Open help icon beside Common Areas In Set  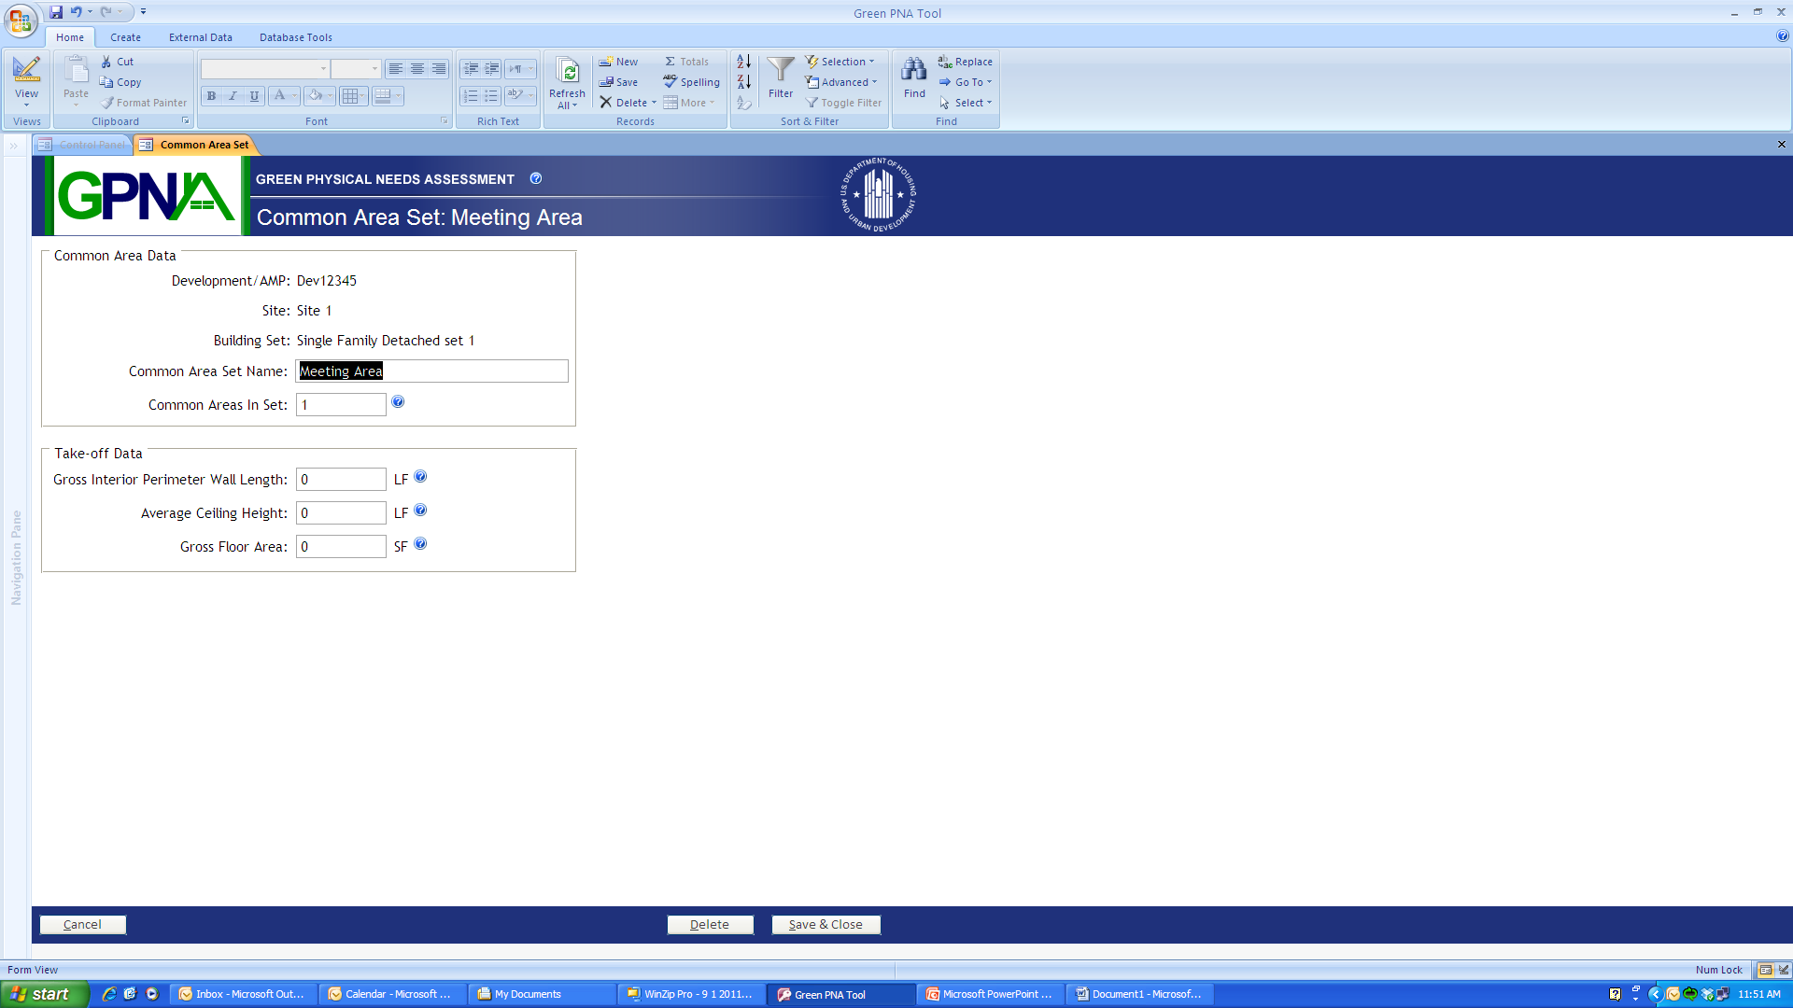pos(398,402)
